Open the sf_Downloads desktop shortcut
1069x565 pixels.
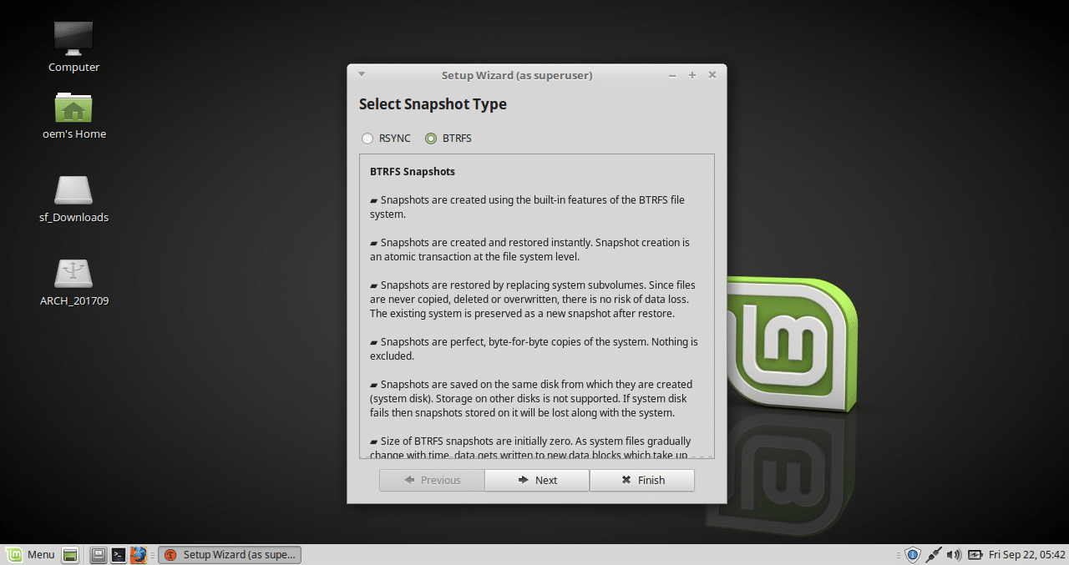point(73,190)
